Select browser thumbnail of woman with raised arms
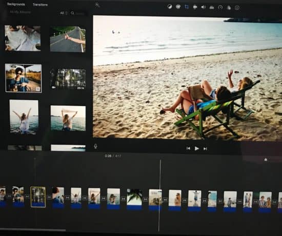282x236 pixels. click(x=24, y=117)
